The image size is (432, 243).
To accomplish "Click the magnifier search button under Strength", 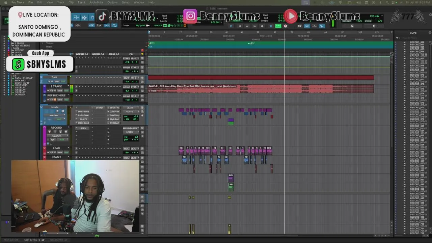I will [x=352, y=26].
